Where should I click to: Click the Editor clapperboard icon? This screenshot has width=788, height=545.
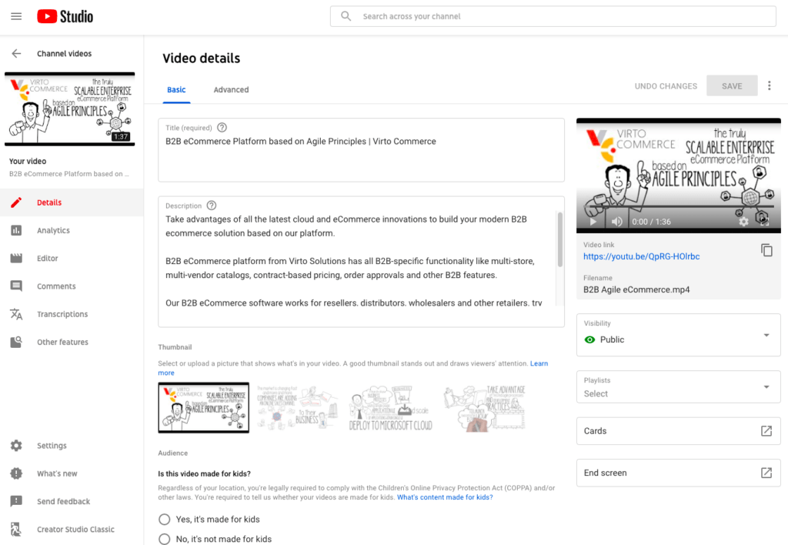tap(16, 258)
